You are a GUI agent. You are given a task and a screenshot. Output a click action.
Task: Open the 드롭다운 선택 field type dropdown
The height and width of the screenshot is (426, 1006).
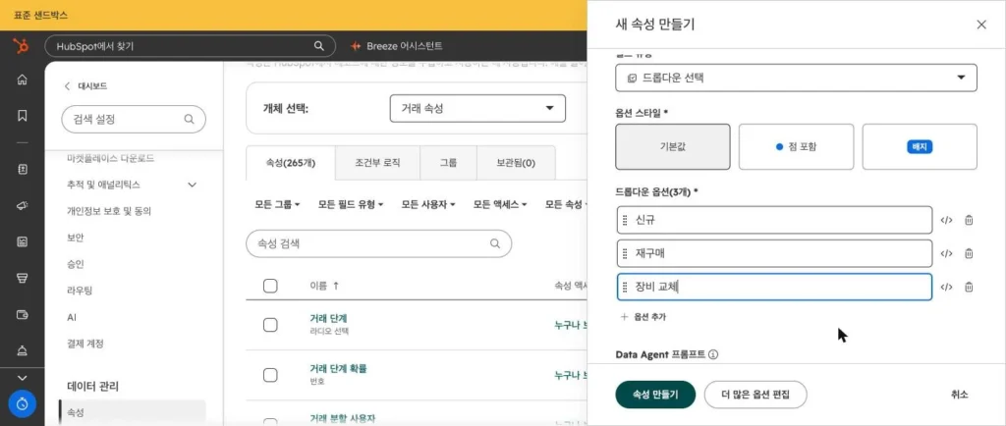[796, 78]
